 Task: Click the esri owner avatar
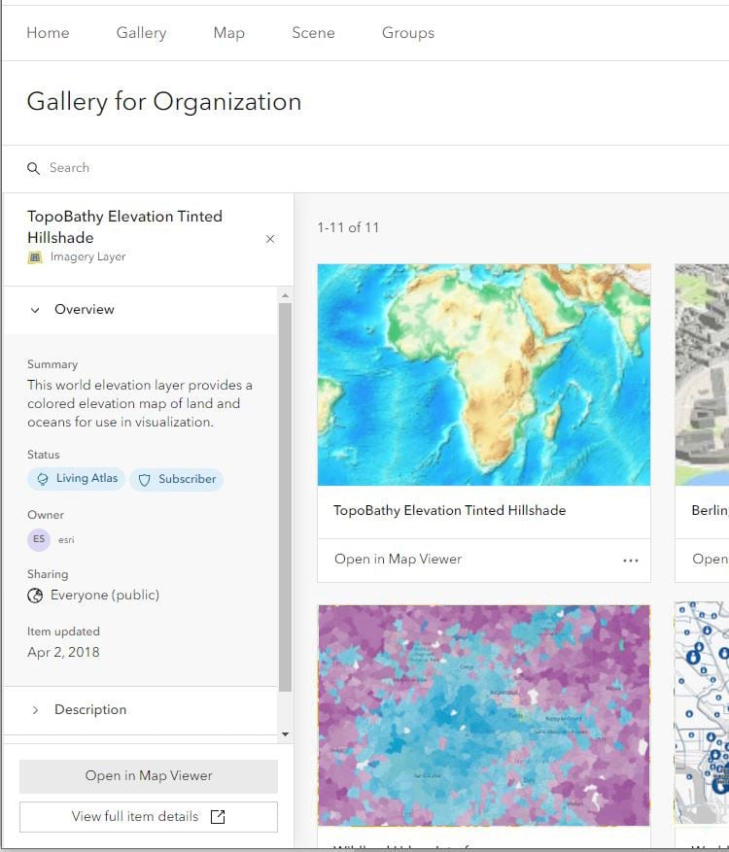(39, 539)
